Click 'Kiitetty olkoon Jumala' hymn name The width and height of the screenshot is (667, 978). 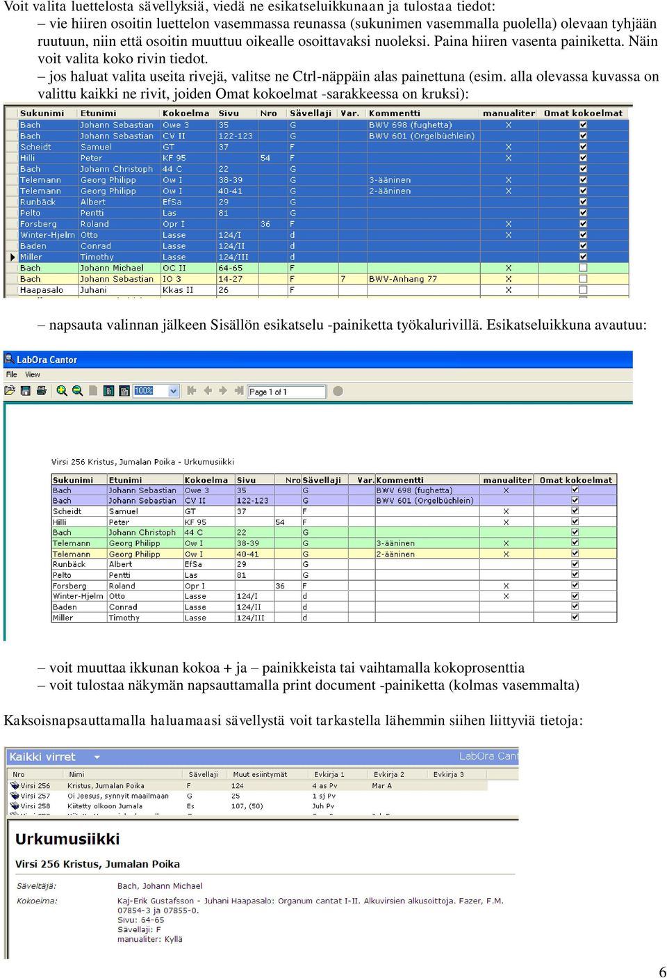[105, 806]
